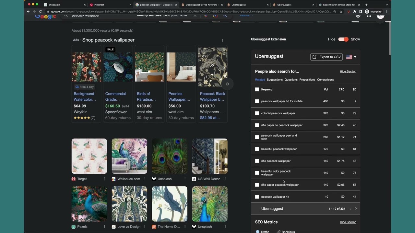Click the Ubersuggest toolbar extension icon
The width and height of the screenshot is (415, 233).
point(349,12)
